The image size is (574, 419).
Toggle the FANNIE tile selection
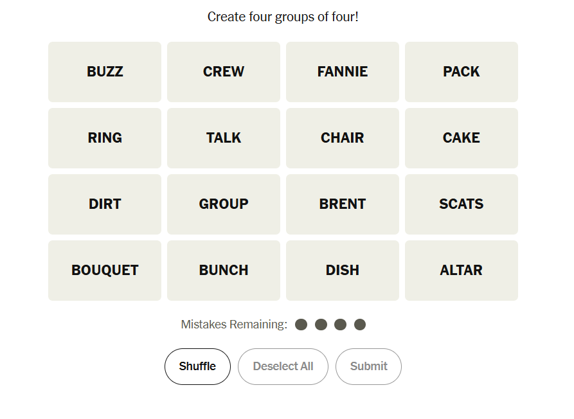pos(343,72)
